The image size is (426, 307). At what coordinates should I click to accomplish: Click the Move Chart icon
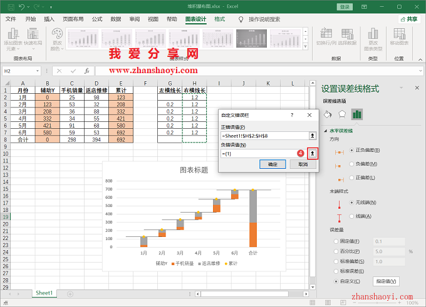[399, 37]
